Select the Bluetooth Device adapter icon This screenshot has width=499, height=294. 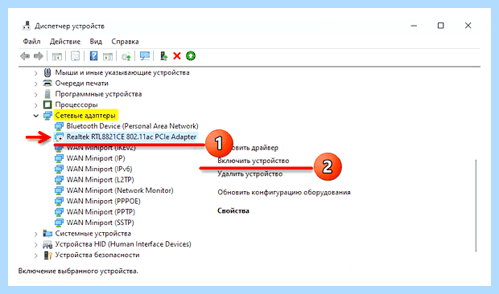tap(59, 126)
